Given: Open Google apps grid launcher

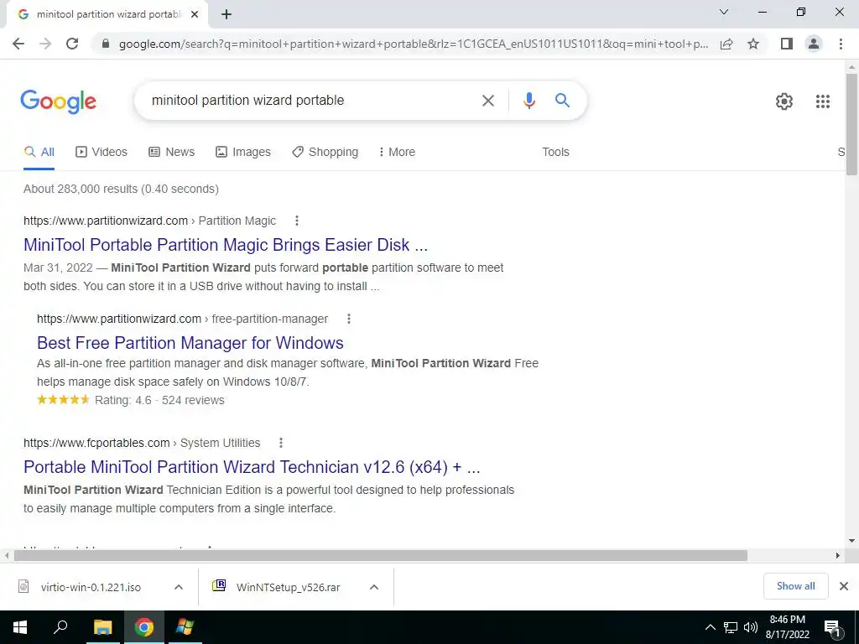Looking at the screenshot, I should (x=823, y=101).
